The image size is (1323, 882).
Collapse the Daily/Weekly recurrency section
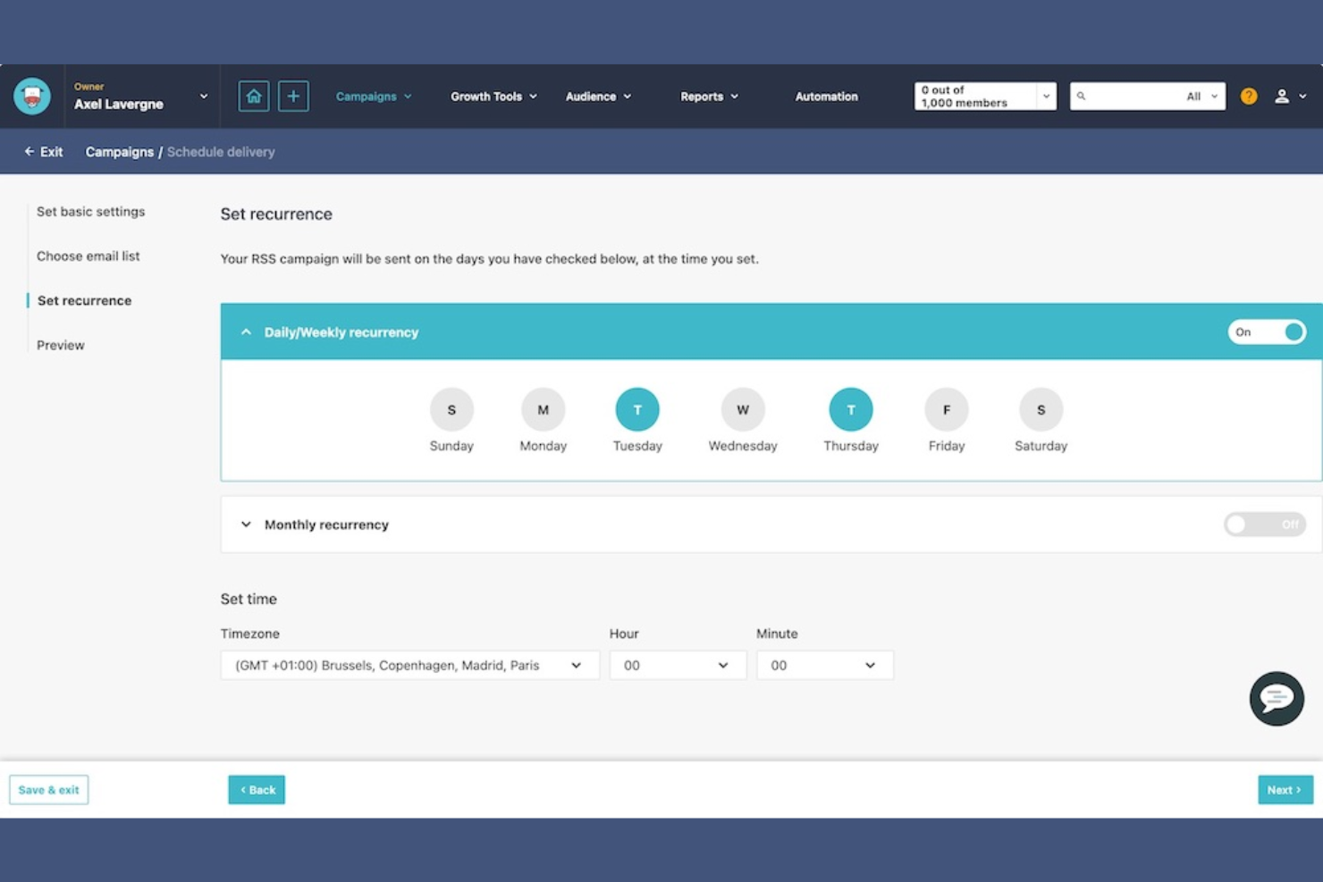pos(246,332)
